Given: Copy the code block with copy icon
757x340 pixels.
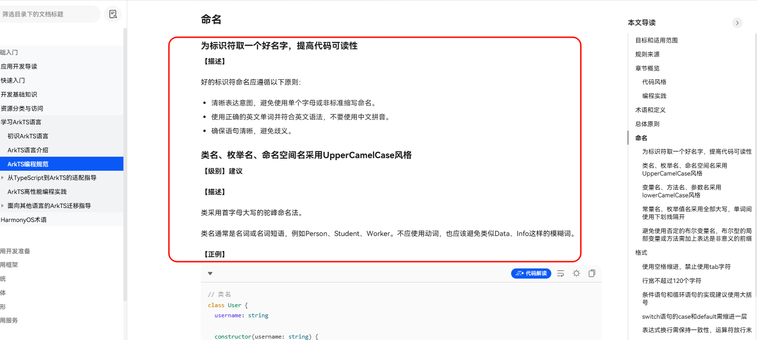Looking at the screenshot, I should (591, 274).
